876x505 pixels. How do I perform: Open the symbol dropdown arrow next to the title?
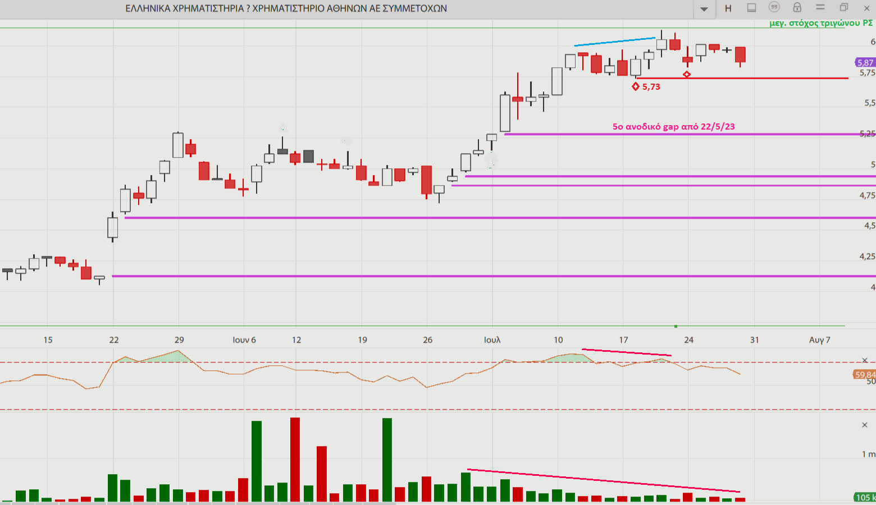[704, 9]
